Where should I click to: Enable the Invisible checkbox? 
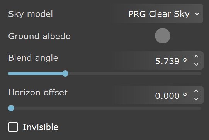pyautogui.click(x=13, y=127)
